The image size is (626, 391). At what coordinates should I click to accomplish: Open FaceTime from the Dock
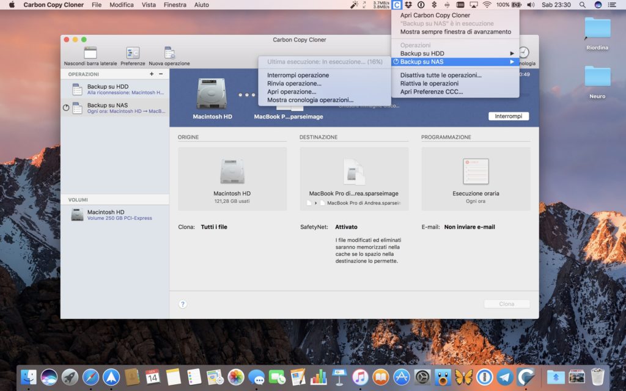pos(277,377)
